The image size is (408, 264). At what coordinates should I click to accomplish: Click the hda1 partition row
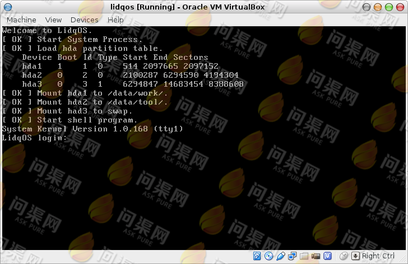click(120, 66)
